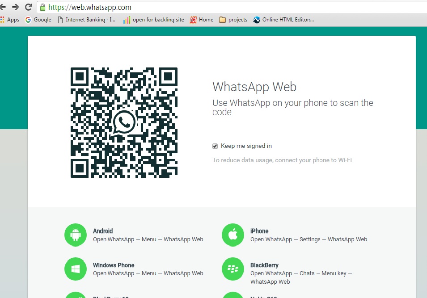Open the Google bookmark
Screen dimensions: 427x298
[x=38, y=20]
